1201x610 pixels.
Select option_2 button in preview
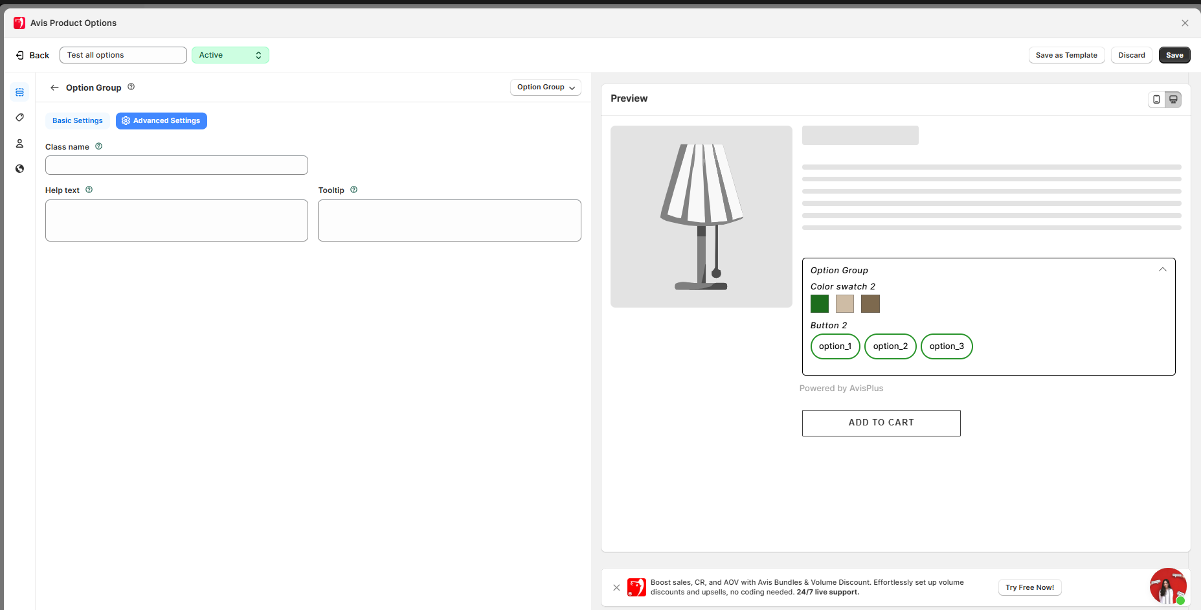pyautogui.click(x=890, y=346)
